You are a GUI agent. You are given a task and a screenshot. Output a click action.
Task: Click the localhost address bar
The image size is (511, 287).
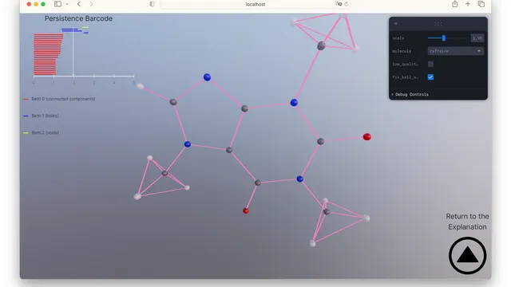pyautogui.click(x=255, y=4)
